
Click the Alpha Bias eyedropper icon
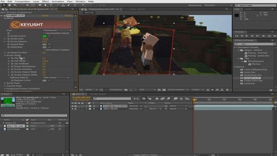50,47
